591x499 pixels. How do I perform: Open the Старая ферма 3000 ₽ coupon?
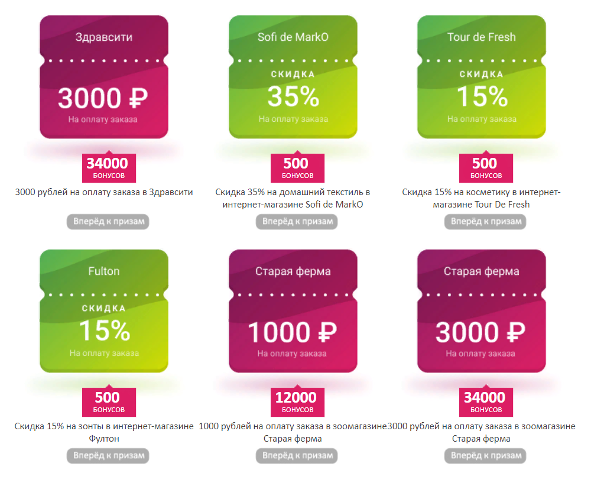click(481, 311)
